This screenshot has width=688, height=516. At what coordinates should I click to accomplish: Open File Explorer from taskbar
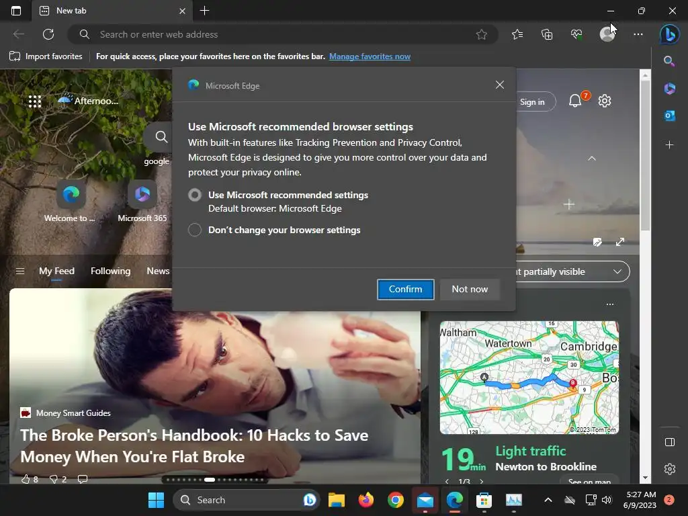[337, 500]
